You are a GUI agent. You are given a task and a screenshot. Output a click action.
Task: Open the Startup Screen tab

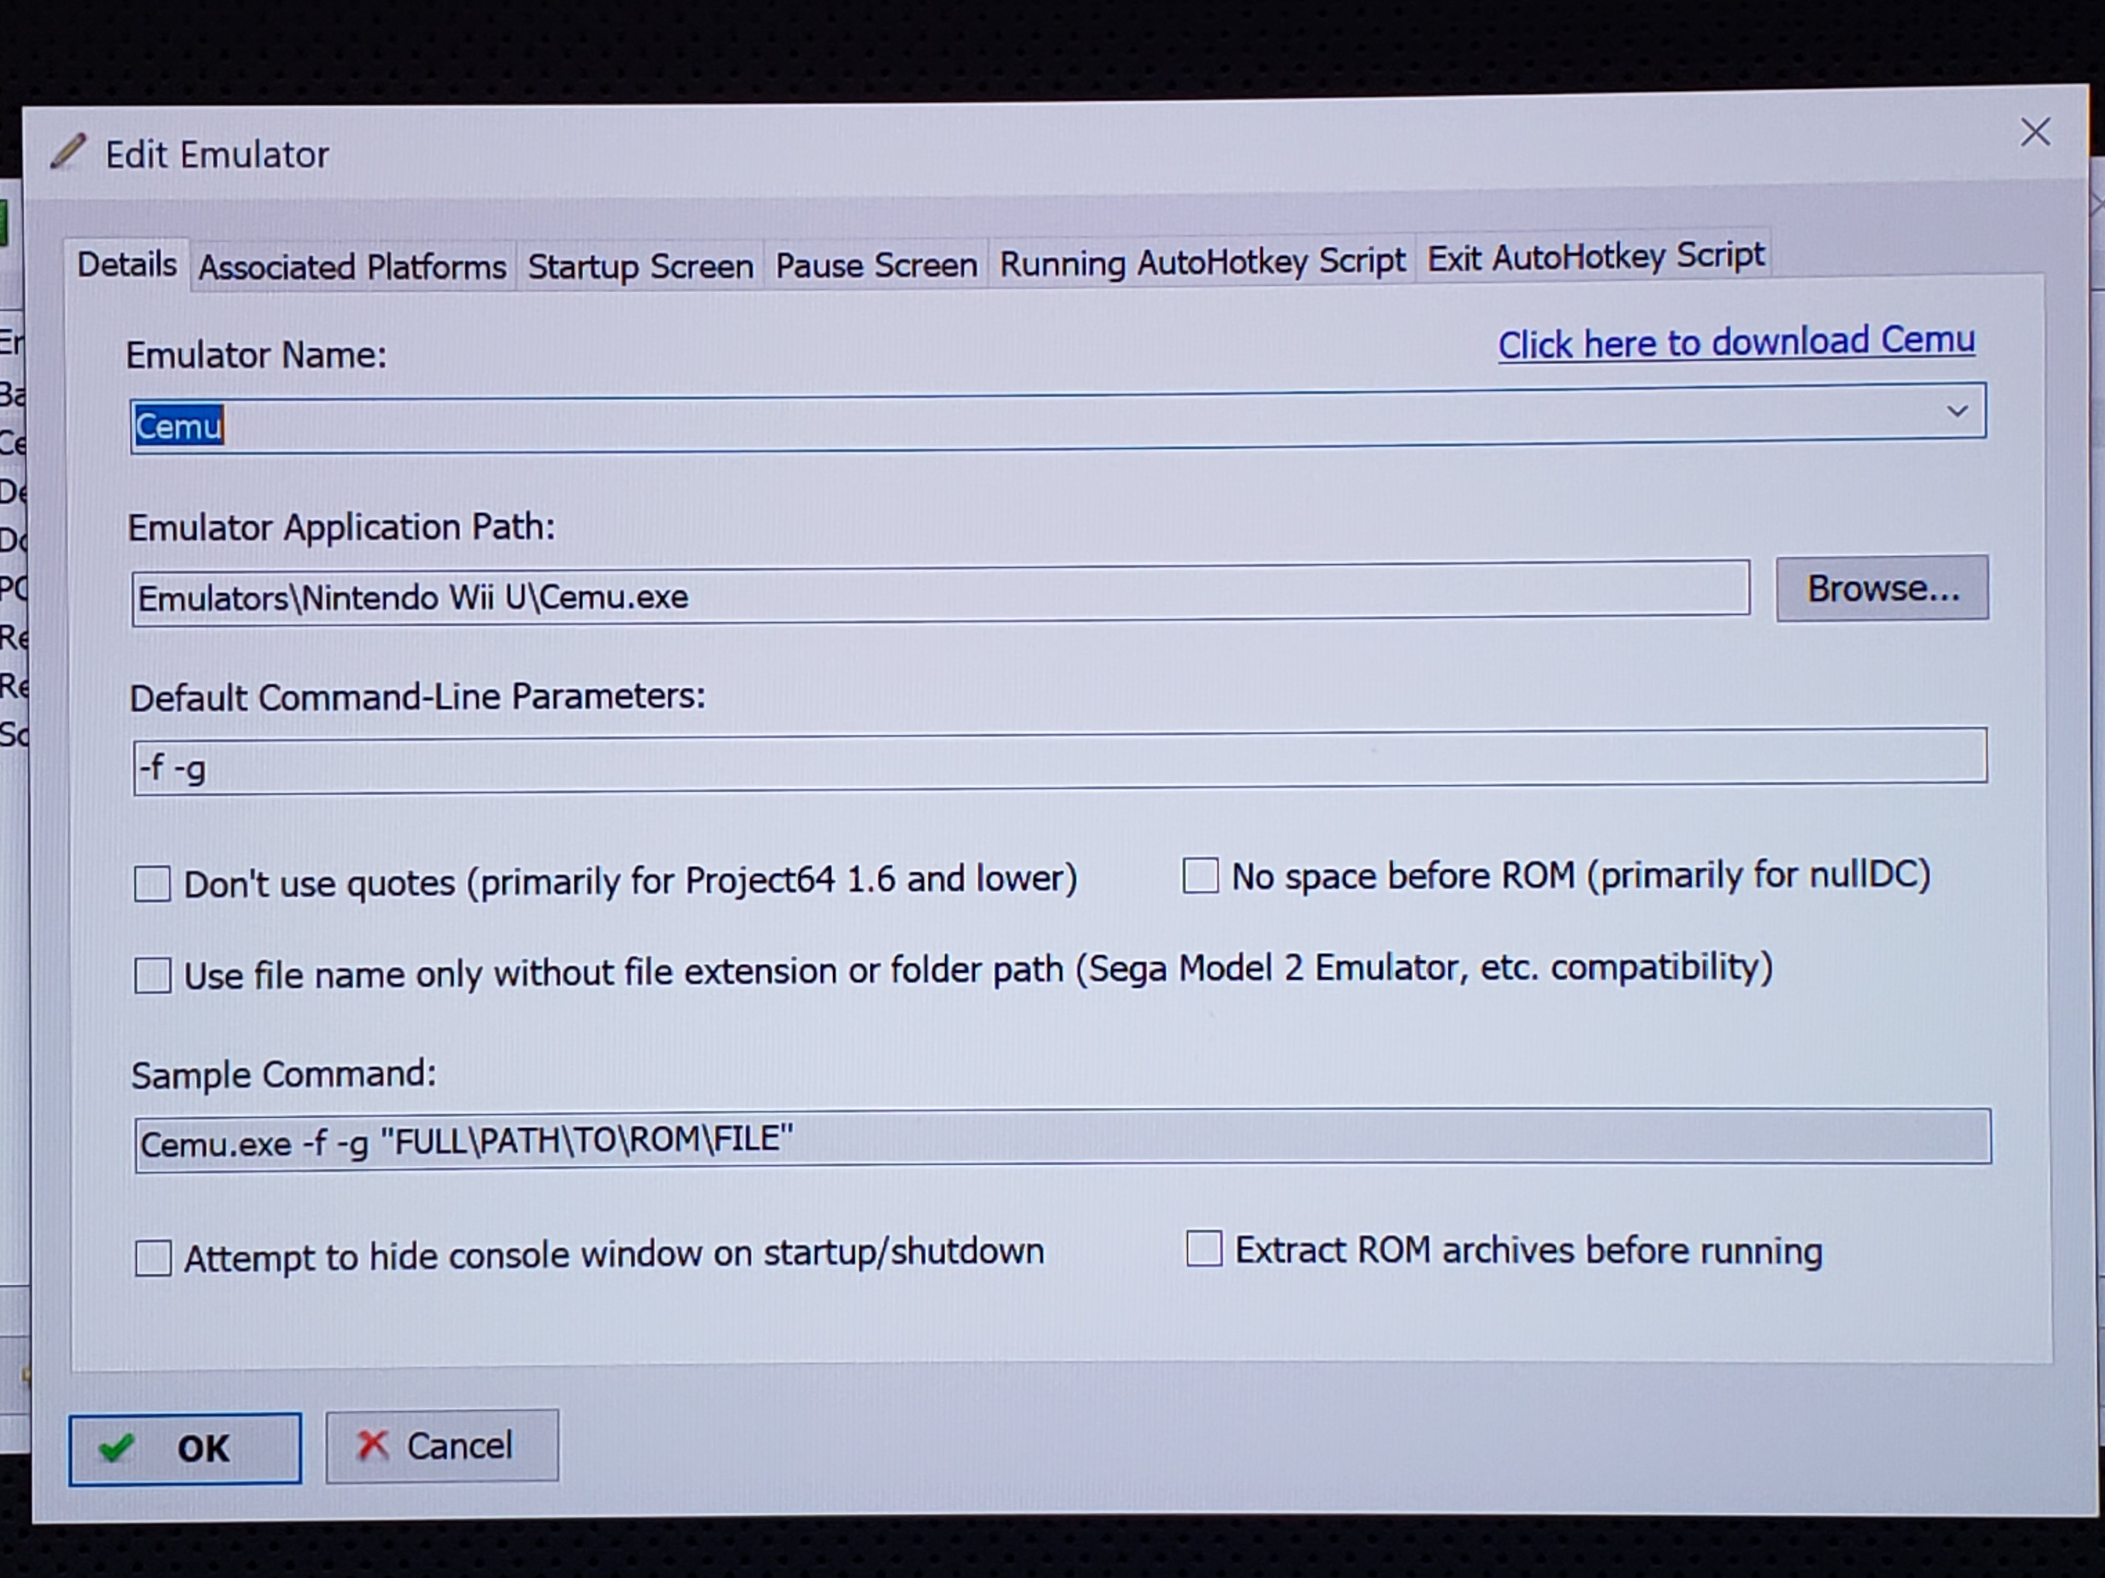tap(641, 266)
